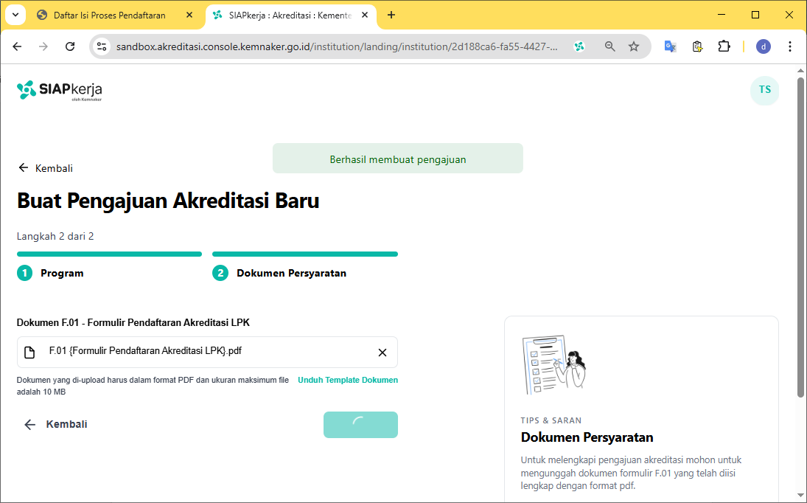807x503 pixels.
Task: Bookmark this page with the star icon
Action: click(634, 46)
